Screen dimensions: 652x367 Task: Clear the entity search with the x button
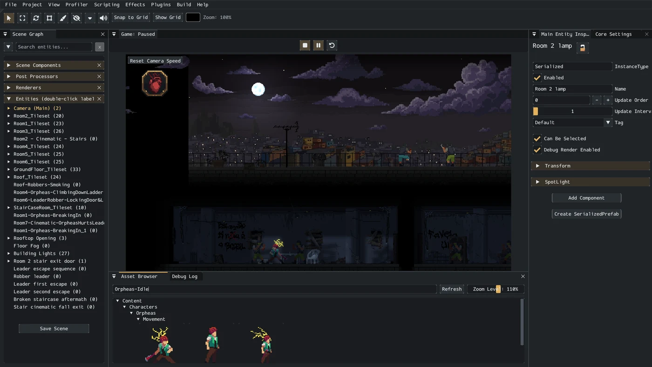[x=100, y=47]
